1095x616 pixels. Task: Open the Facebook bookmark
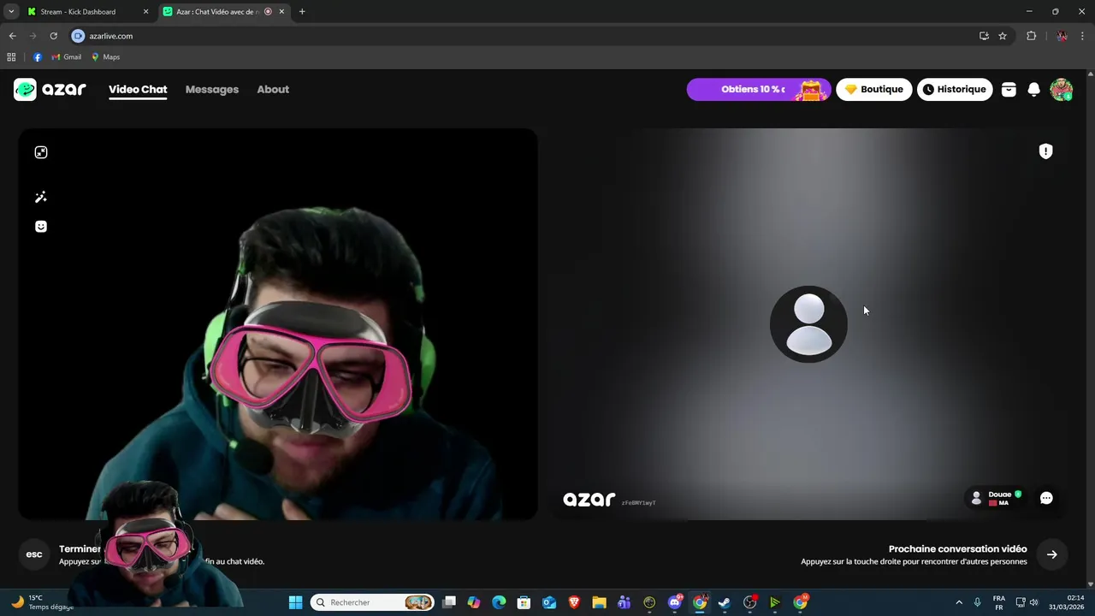point(38,57)
